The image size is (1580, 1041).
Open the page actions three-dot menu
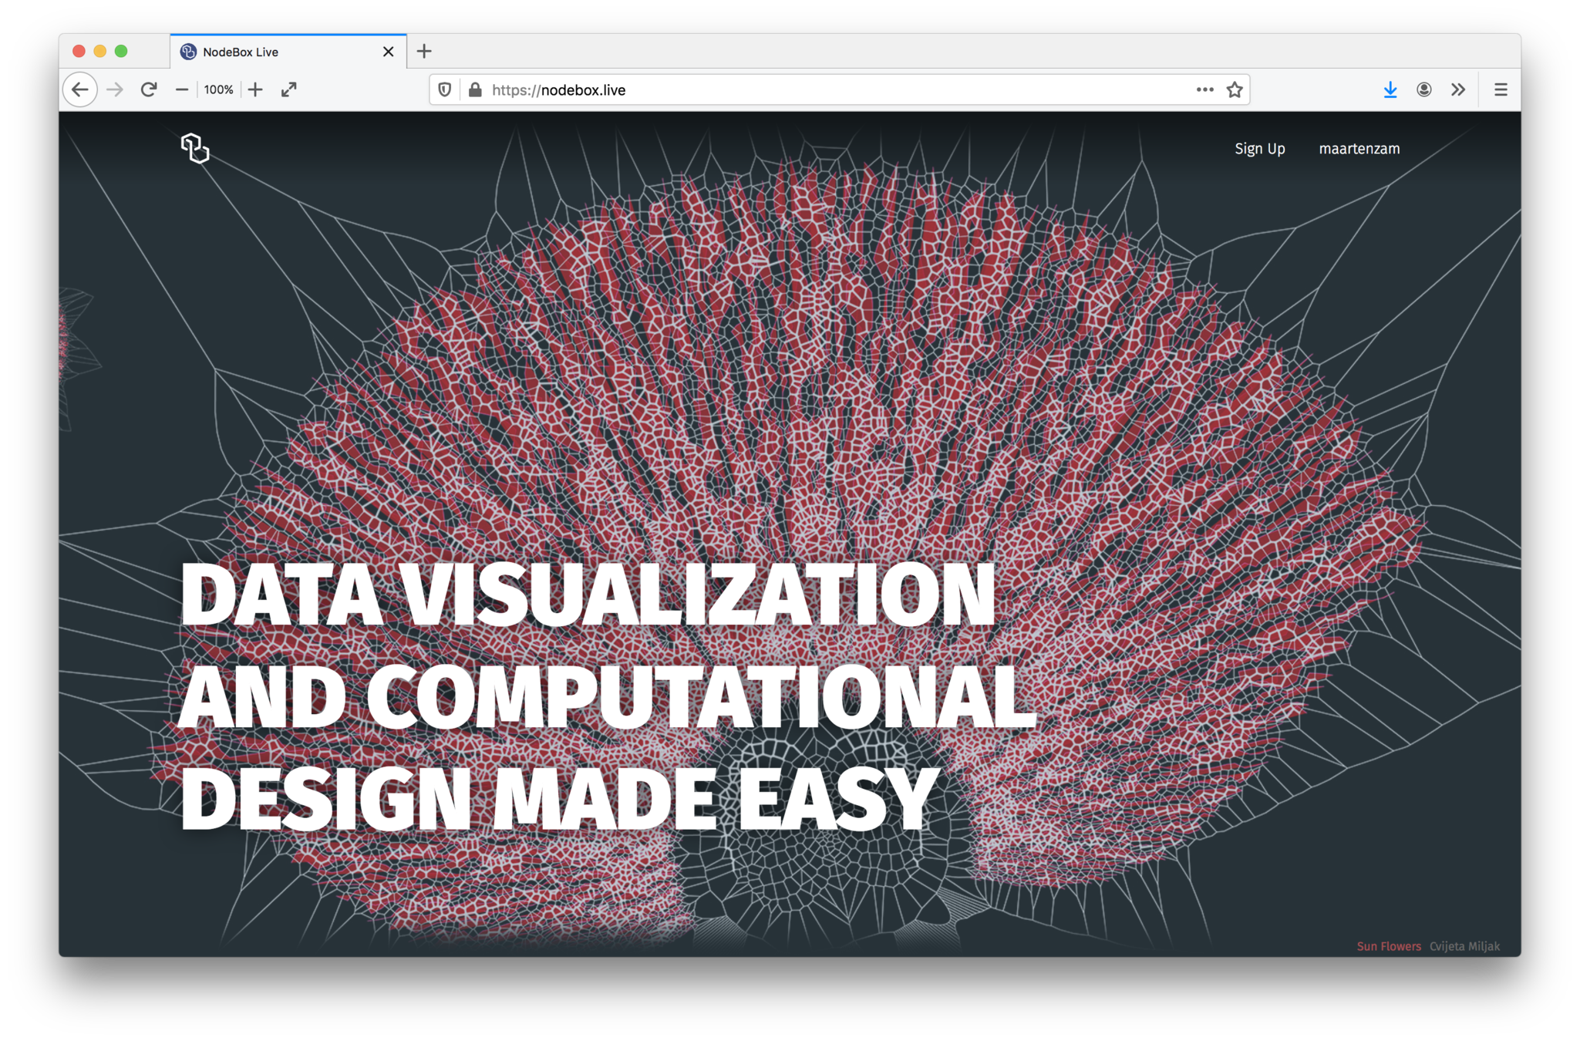(1204, 89)
